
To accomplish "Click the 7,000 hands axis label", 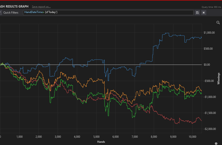I will [x=135, y=137].
